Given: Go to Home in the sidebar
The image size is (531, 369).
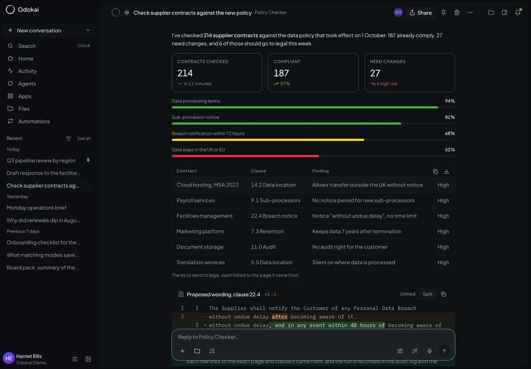Looking at the screenshot, I should pos(49,58).
